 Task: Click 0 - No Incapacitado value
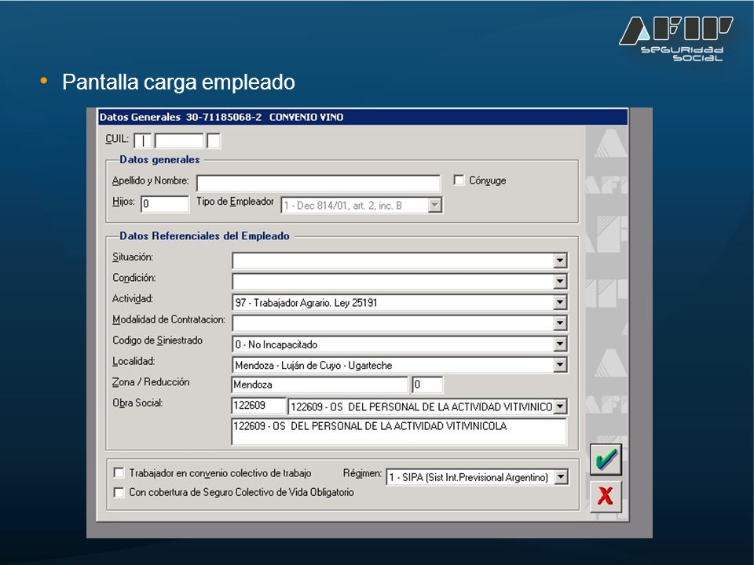tap(276, 344)
